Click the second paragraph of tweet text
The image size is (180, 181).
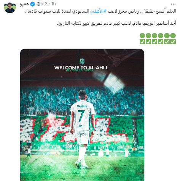click(116, 23)
